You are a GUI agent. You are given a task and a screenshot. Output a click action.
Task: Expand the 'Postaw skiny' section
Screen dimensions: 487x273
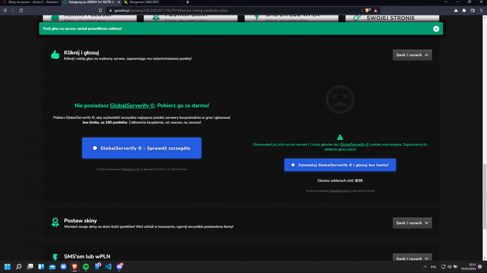[412, 223]
